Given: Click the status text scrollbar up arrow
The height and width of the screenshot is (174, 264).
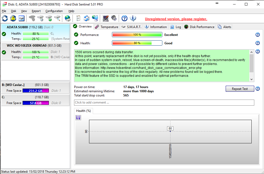Looking at the screenshot, I should (x=252, y=52).
